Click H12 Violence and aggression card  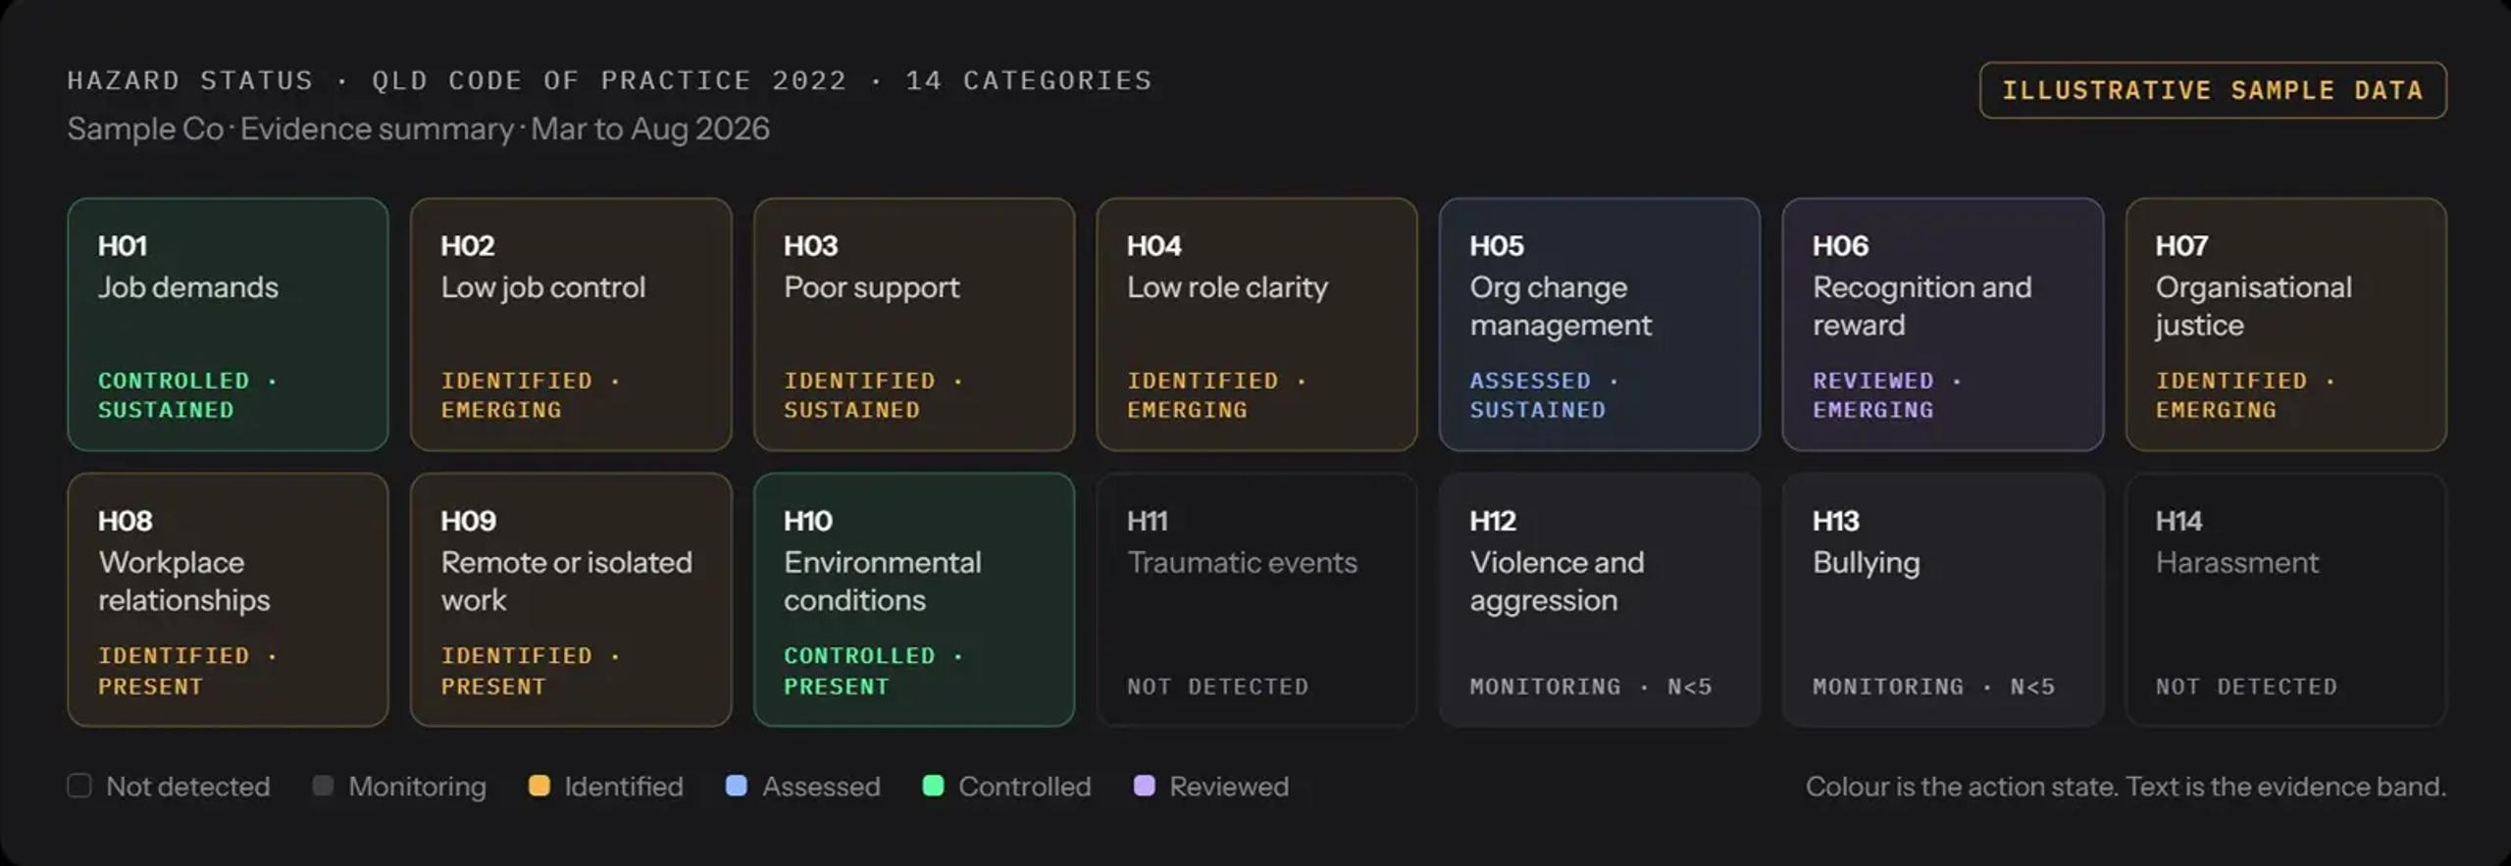click(x=1600, y=600)
